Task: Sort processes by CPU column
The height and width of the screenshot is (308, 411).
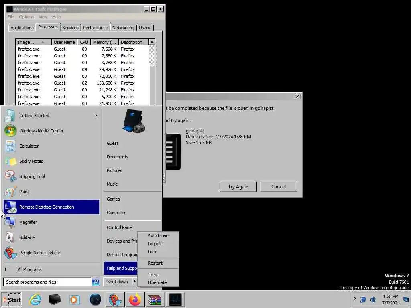Action: click(84, 42)
